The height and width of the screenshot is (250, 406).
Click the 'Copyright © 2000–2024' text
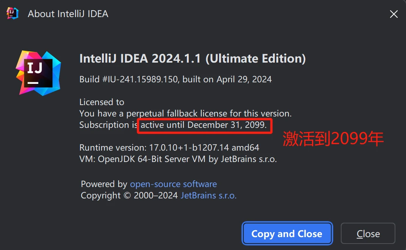click(129, 196)
